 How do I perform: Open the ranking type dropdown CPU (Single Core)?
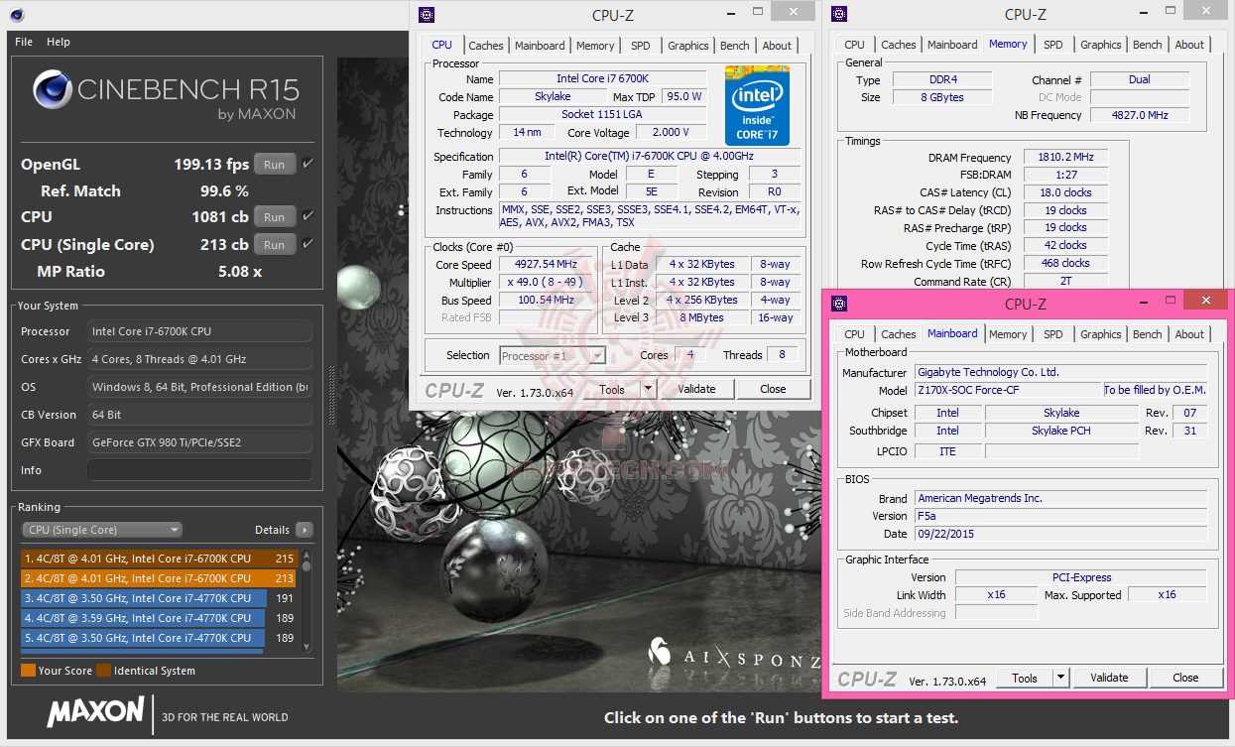click(102, 530)
